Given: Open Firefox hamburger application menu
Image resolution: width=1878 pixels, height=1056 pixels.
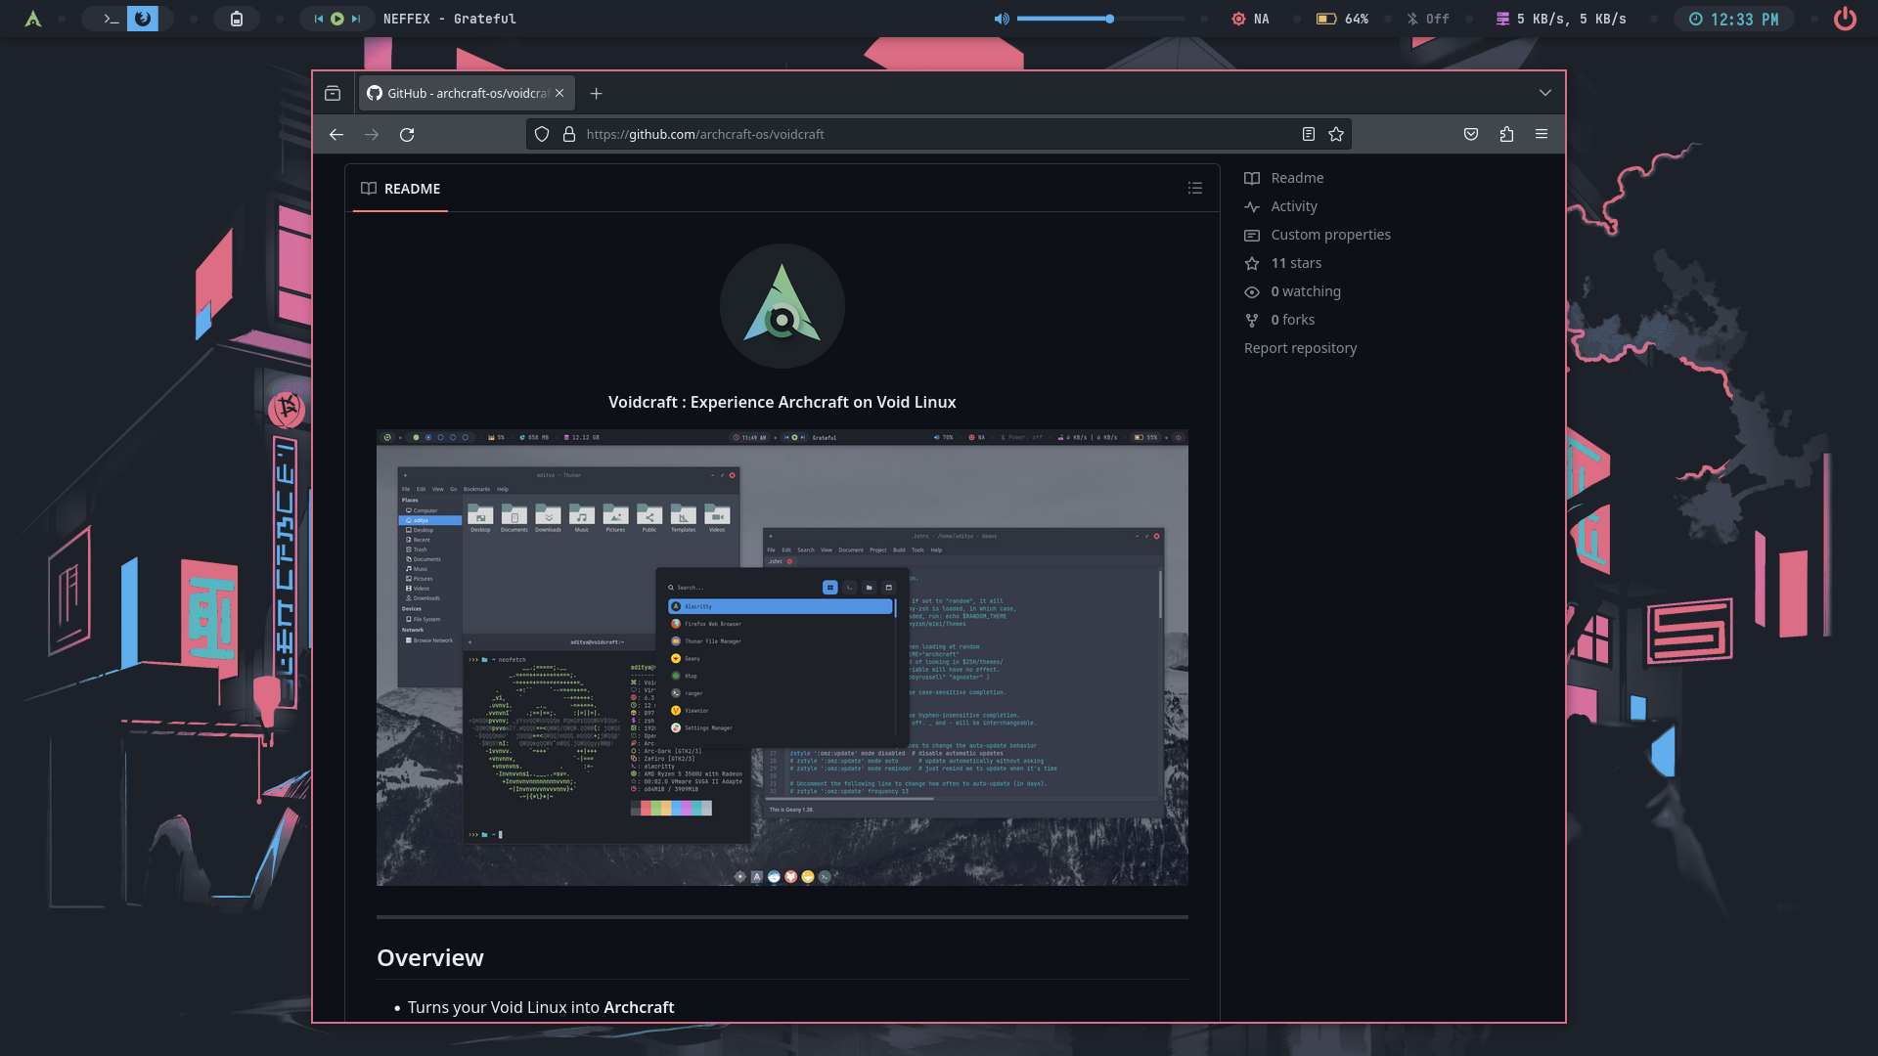Looking at the screenshot, I should click(1542, 135).
